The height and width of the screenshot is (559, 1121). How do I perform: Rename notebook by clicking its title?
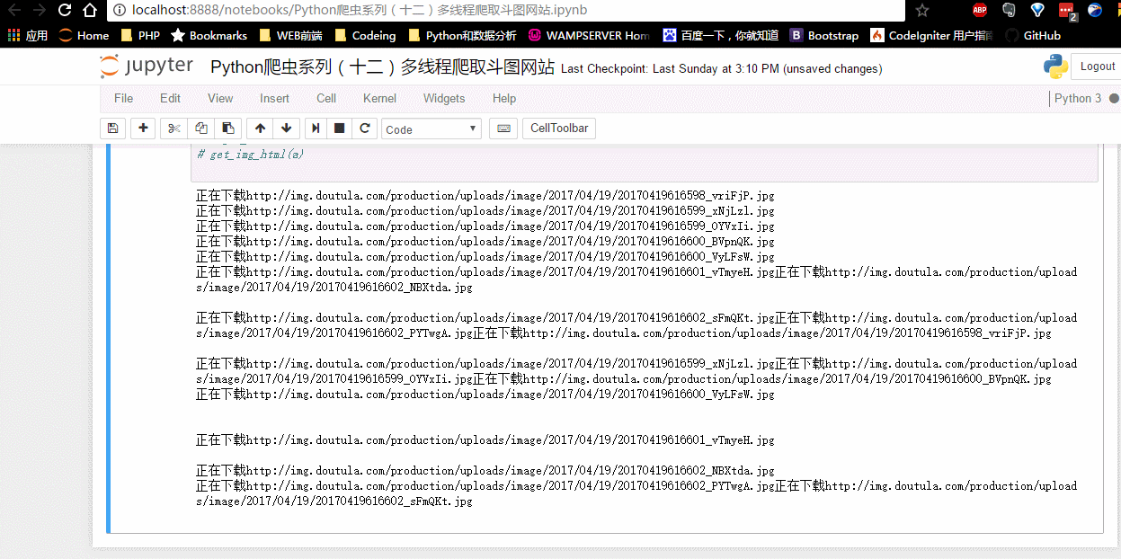(x=382, y=67)
